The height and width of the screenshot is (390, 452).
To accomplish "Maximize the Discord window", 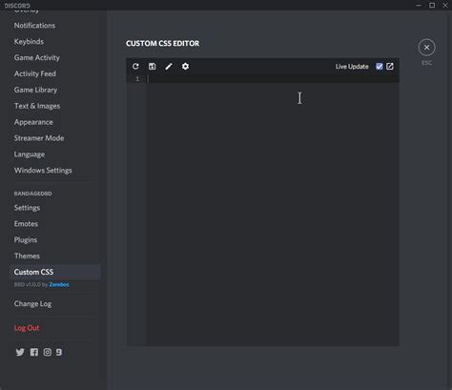I will (x=432, y=5).
